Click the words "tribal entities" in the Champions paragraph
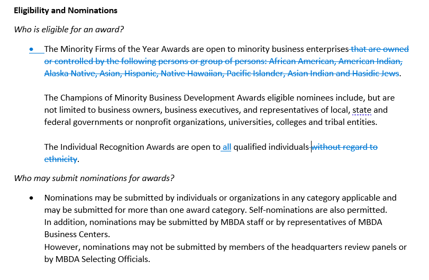Screen dimensions: 429x280 351,122
